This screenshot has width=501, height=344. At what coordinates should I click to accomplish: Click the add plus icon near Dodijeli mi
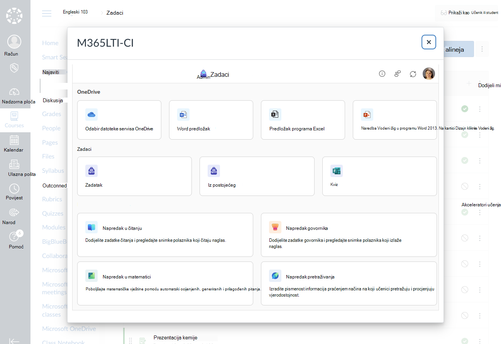(x=469, y=83)
